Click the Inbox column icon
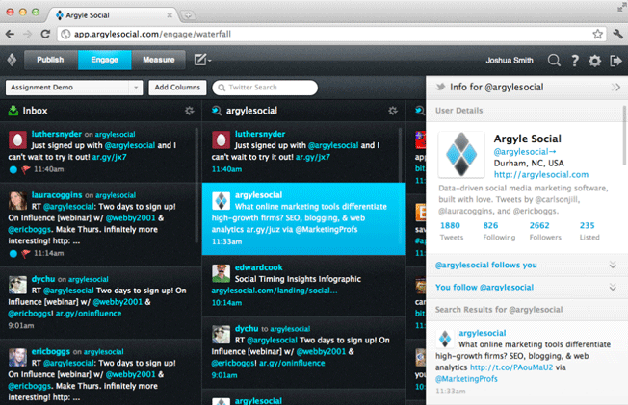The width and height of the screenshot is (628, 405). coord(13,111)
